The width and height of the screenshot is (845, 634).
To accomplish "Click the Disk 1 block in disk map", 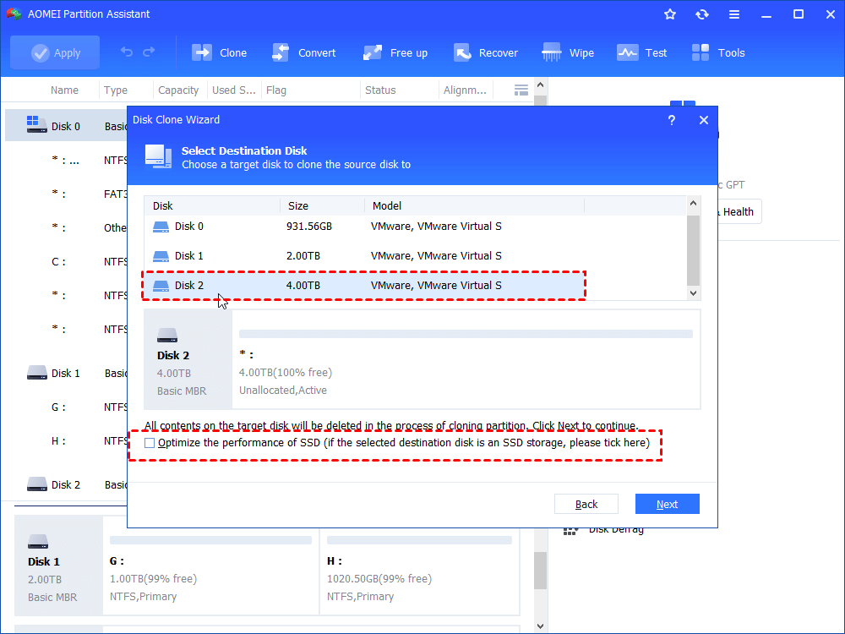I will [59, 566].
